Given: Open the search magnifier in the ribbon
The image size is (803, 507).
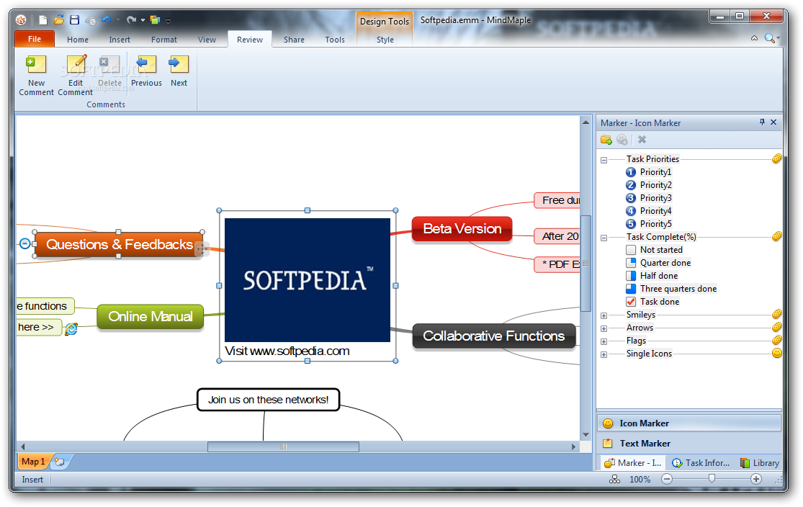Looking at the screenshot, I should (x=769, y=38).
